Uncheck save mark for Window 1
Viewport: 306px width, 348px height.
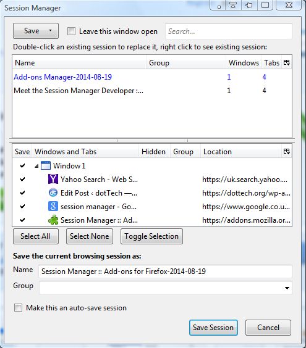tap(22, 165)
